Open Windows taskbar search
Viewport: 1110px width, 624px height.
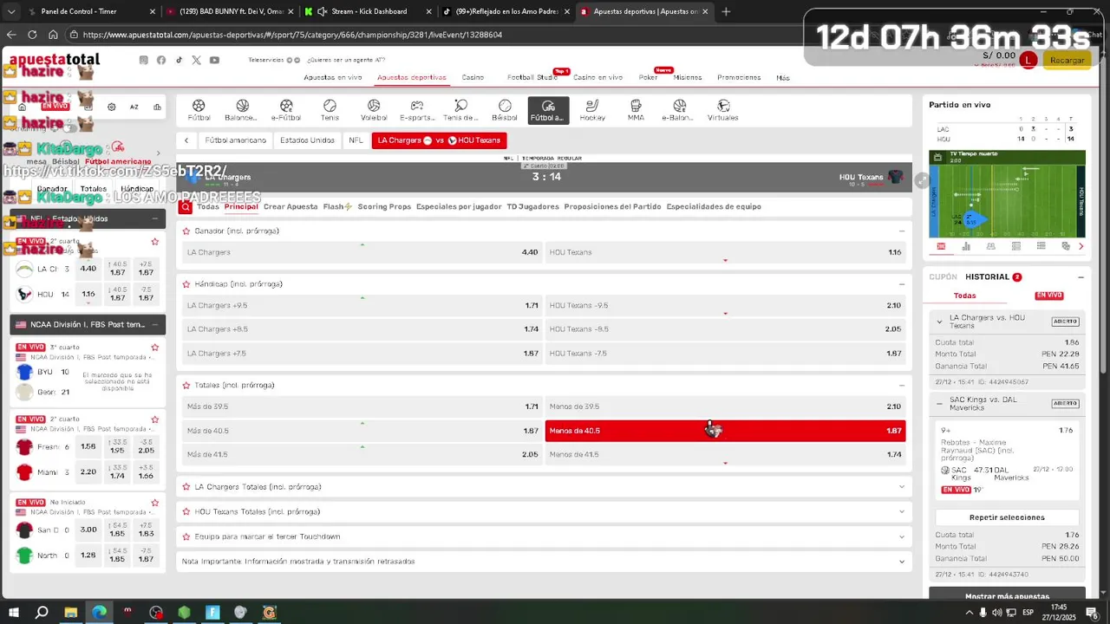[42, 613]
